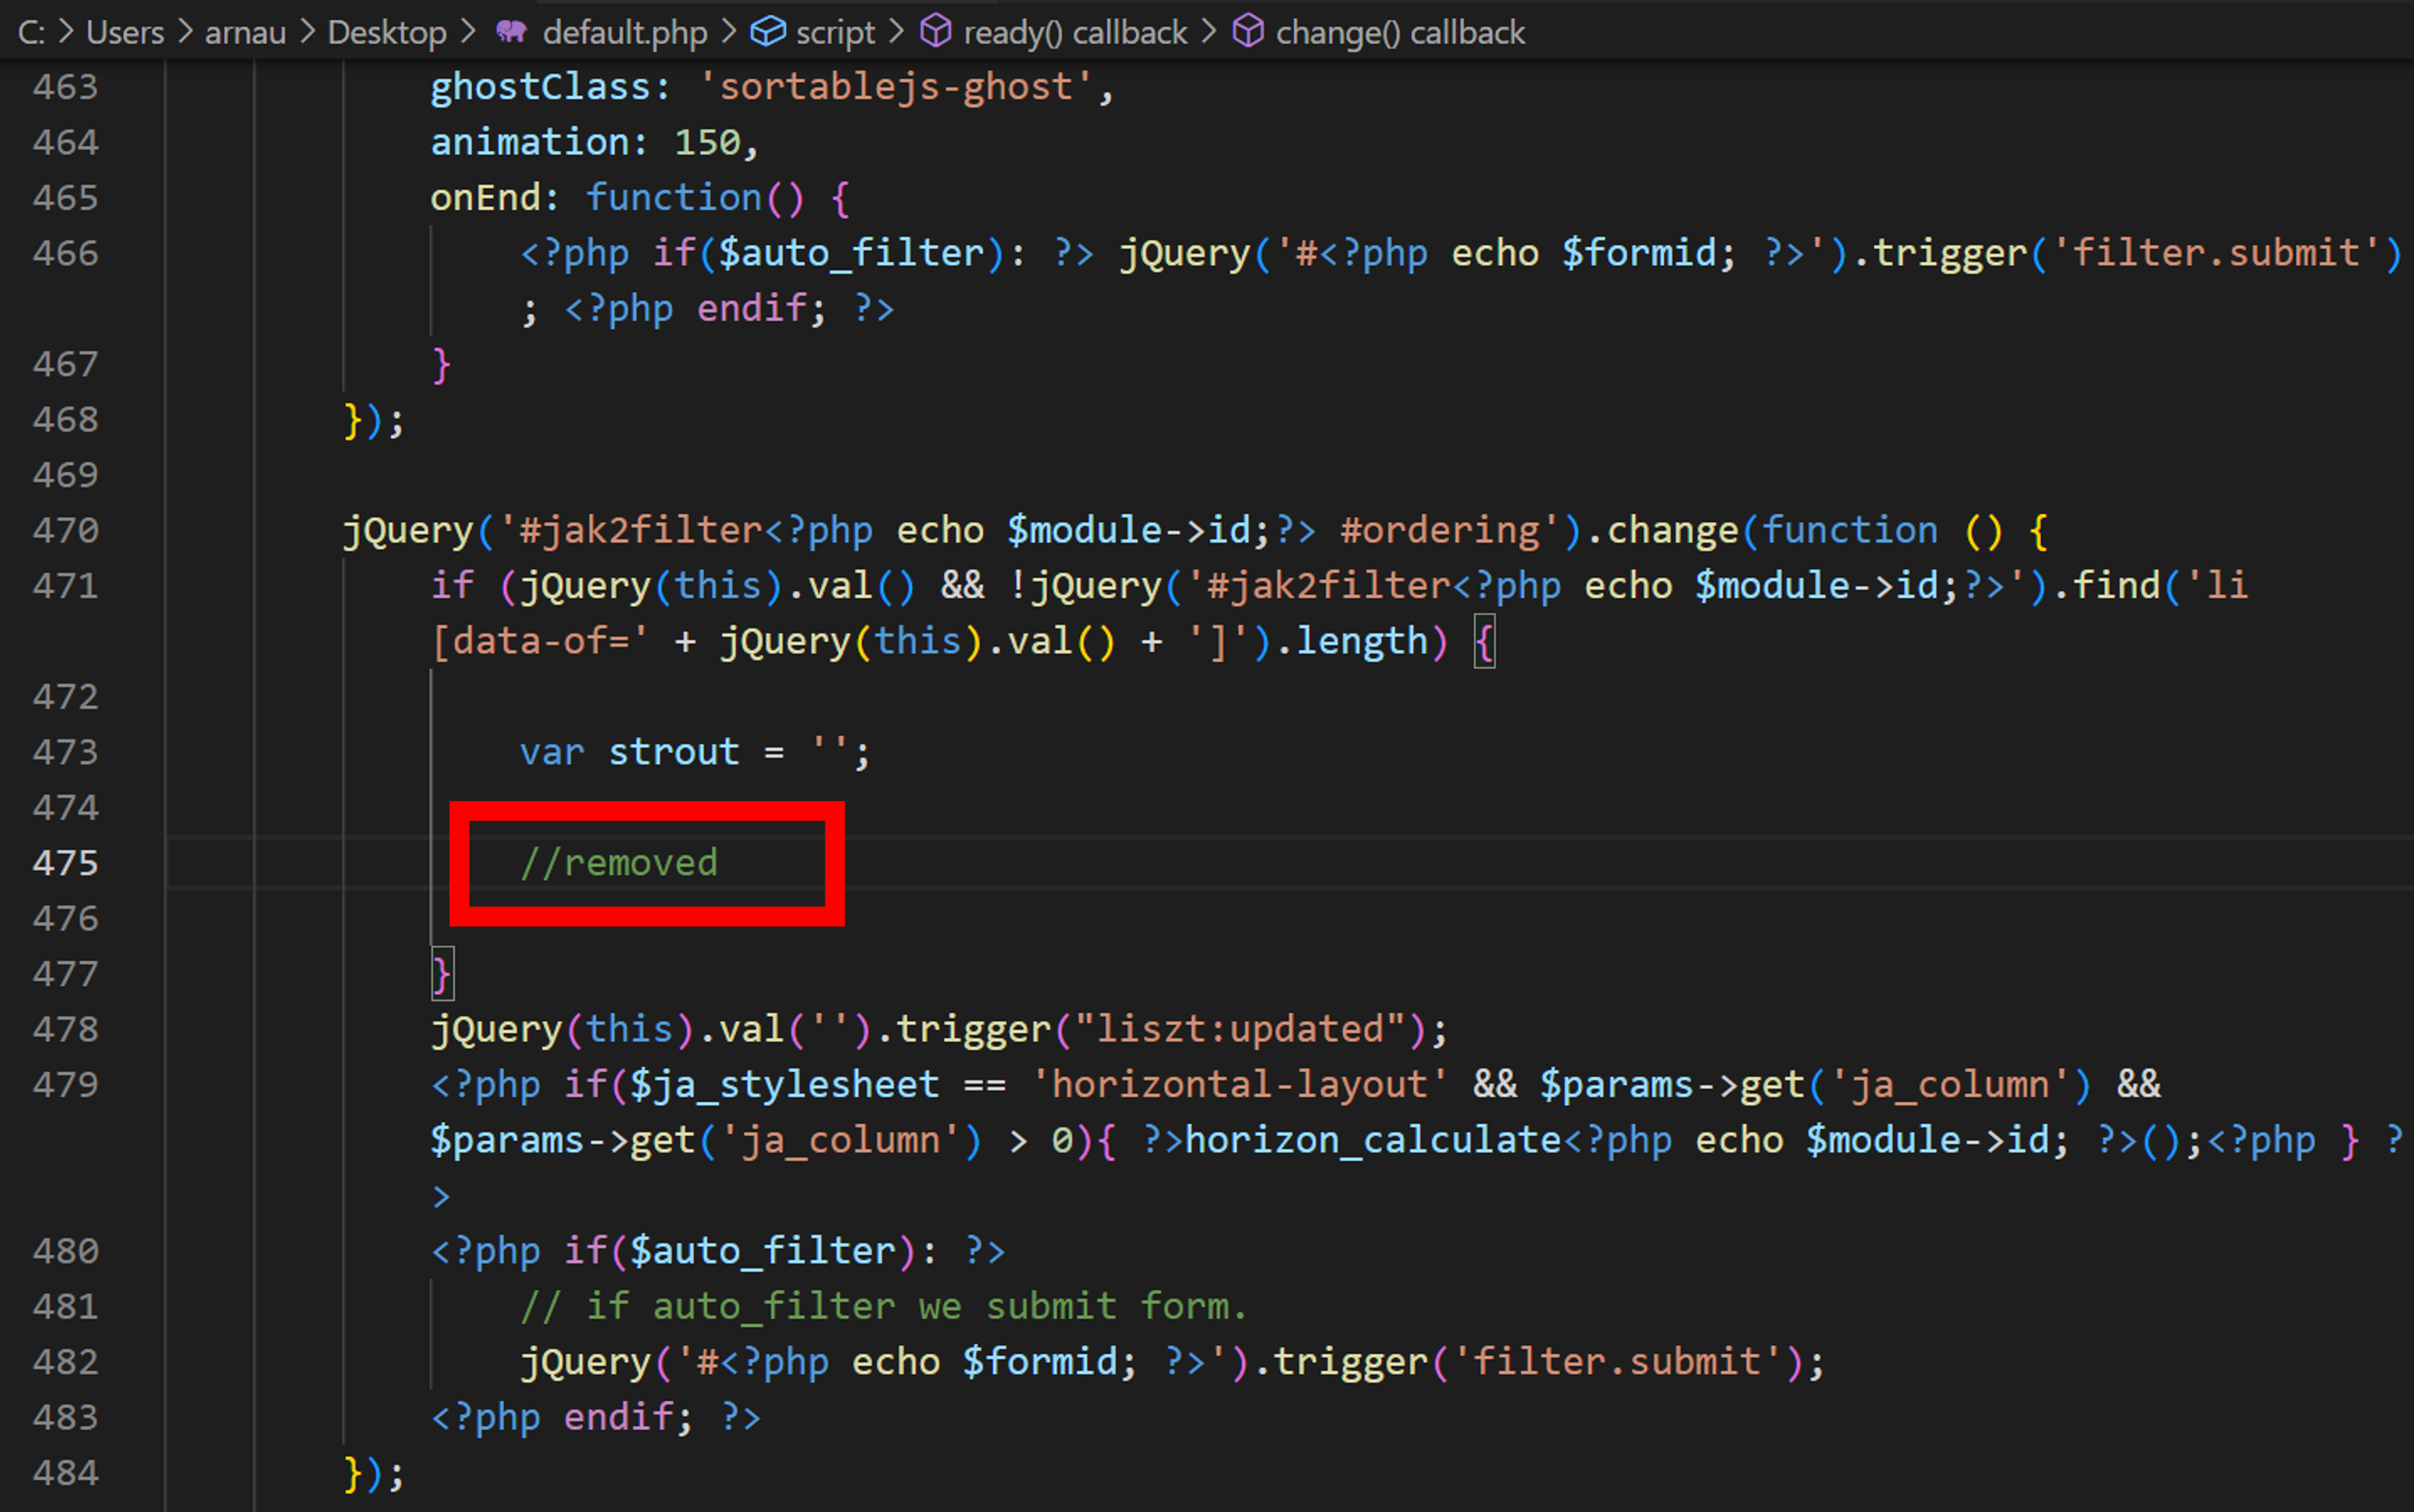Click the 'ready() callback' breadcrumb label

1074,32
